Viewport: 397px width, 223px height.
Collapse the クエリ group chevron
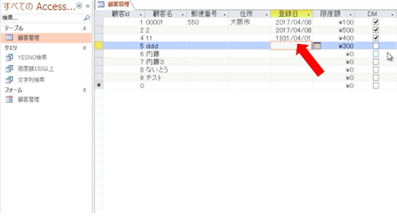pyautogui.click(x=84, y=48)
